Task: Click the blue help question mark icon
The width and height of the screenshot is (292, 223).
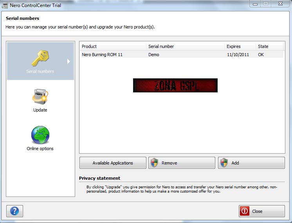Action: point(14,211)
